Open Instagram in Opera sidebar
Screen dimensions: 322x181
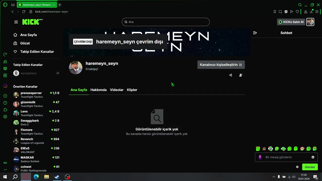click(5, 86)
